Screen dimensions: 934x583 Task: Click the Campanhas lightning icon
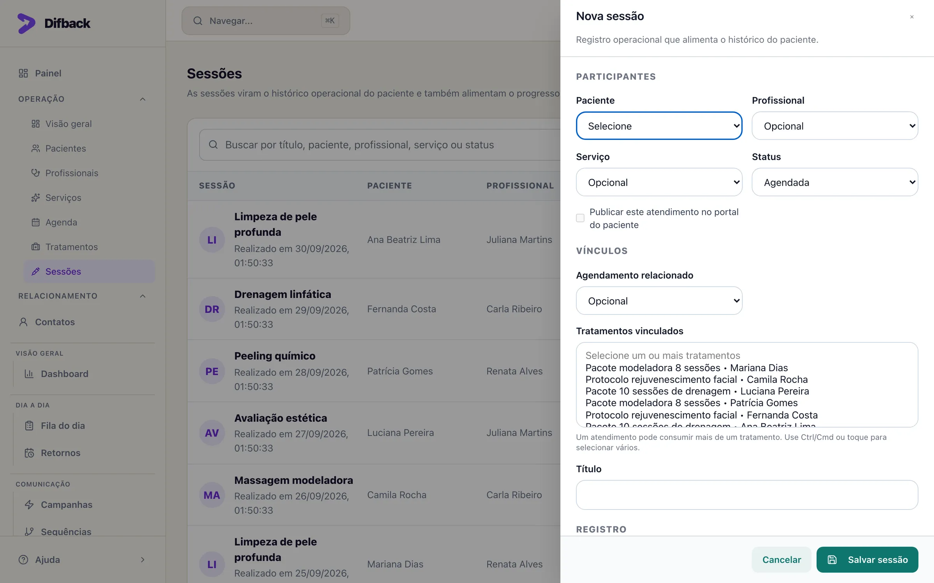[x=29, y=504]
